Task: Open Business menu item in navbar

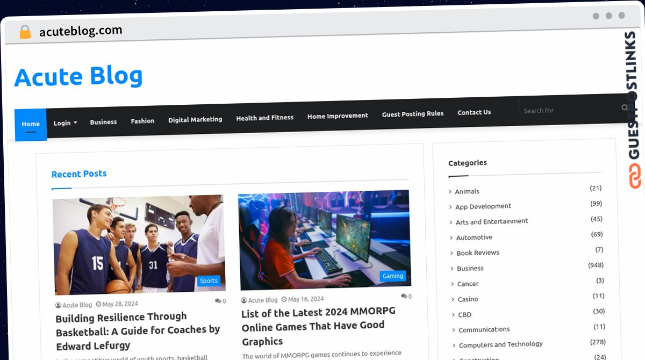Action: (103, 122)
